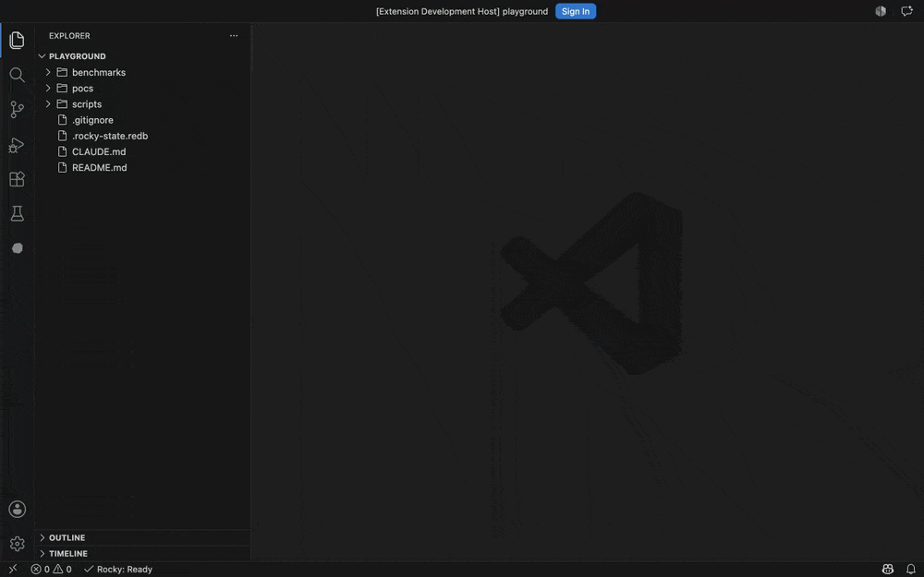924x577 pixels.
Task: Click the PLAYGROUND workspace header text
Action: pyautogui.click(x=78, y=56)
